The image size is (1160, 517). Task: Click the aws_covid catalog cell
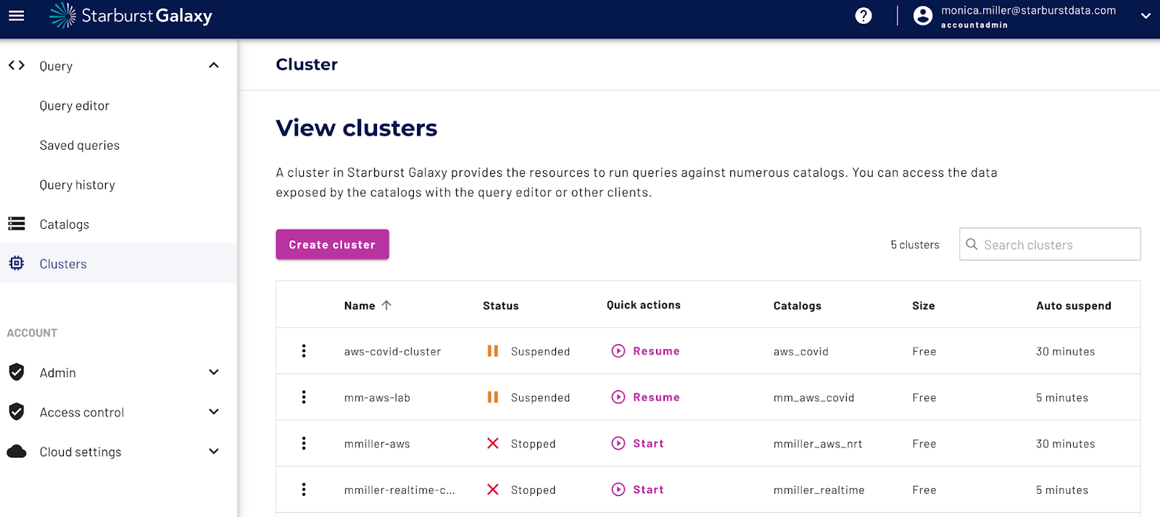(x=801, y=352)
